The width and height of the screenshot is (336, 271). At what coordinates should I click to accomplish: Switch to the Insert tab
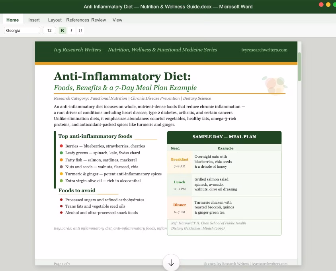34,20
